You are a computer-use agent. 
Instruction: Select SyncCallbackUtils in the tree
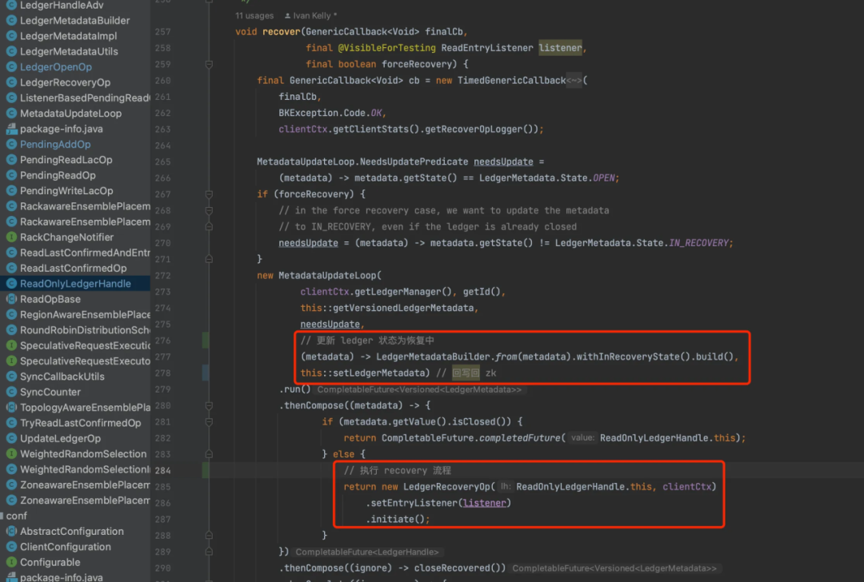(62, 376)
